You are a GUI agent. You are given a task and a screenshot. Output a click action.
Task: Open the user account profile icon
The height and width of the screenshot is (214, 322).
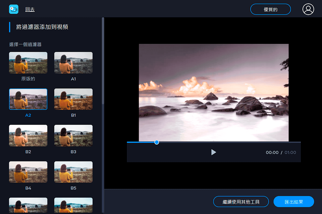(x=308, y=9)
